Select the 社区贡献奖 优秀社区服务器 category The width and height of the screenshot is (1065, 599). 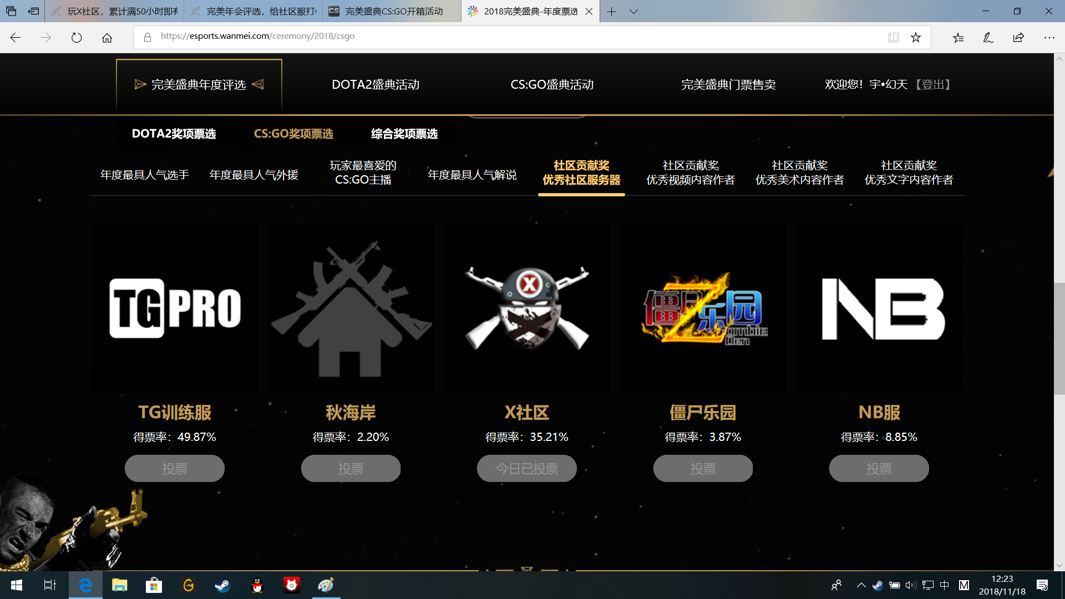pos(581,172)
